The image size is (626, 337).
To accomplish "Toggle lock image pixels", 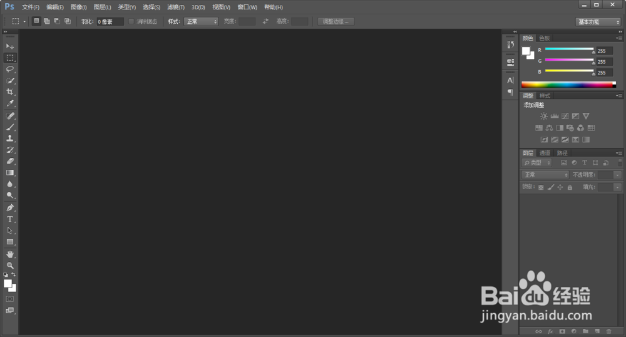I will point(550,187).
